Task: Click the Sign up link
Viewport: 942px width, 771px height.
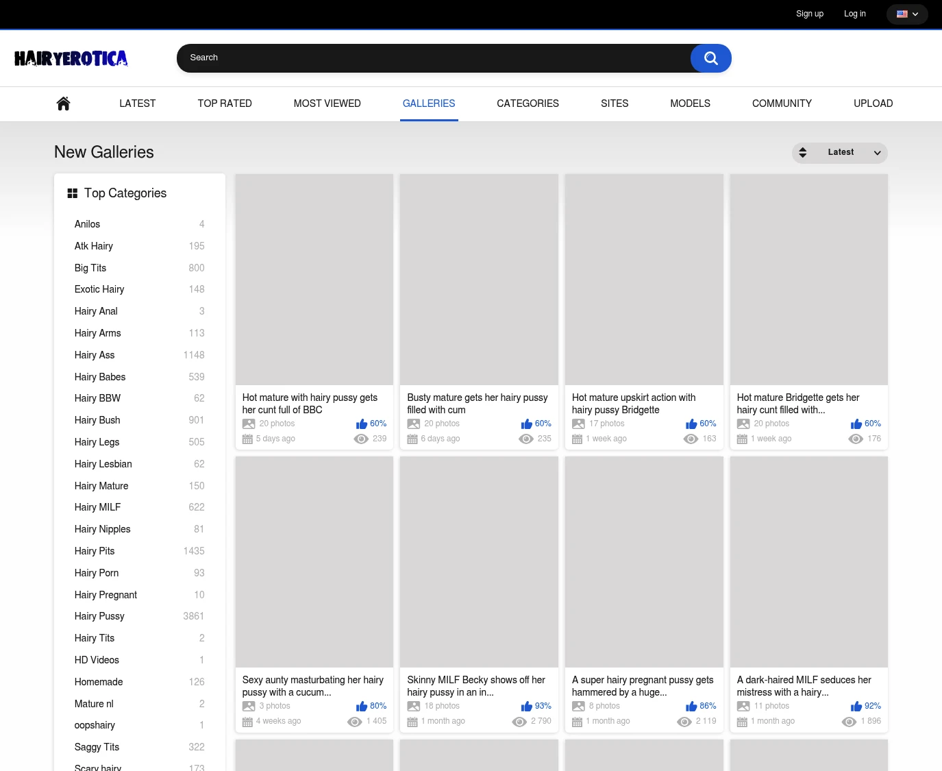Action: (x=810, y=14)
